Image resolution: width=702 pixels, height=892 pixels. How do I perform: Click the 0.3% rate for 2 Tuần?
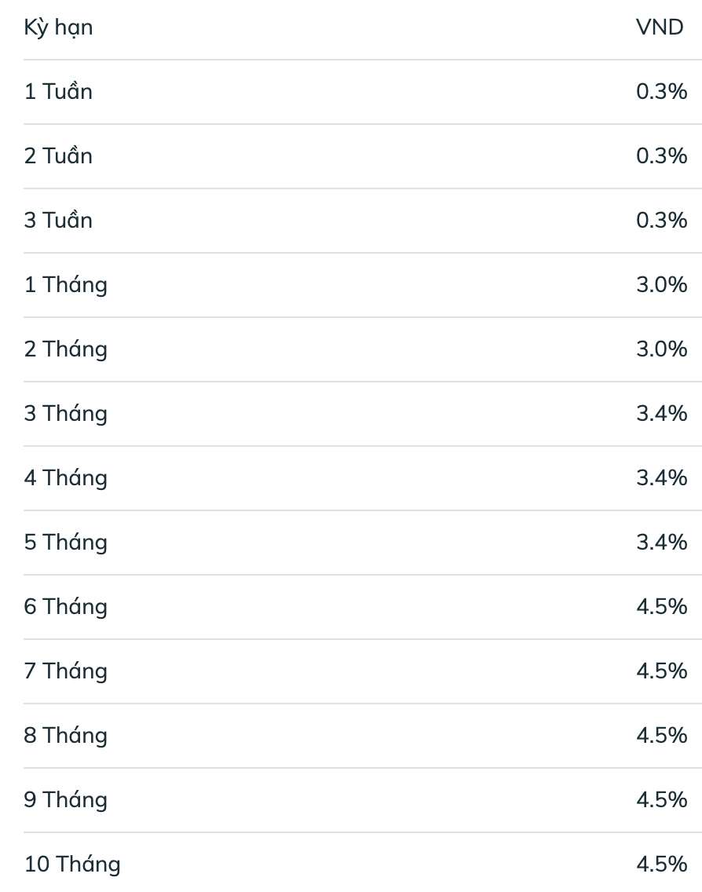pyautogui.click(x=661, y=156)
